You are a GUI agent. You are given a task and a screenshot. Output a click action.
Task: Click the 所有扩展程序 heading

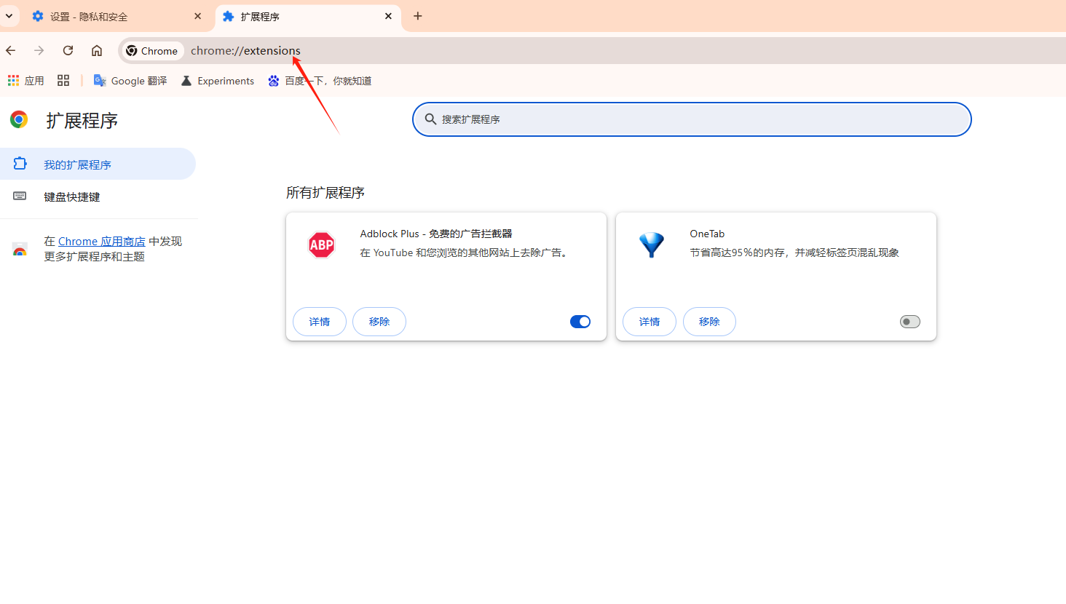pyautogui.click(x=325, y=193)
